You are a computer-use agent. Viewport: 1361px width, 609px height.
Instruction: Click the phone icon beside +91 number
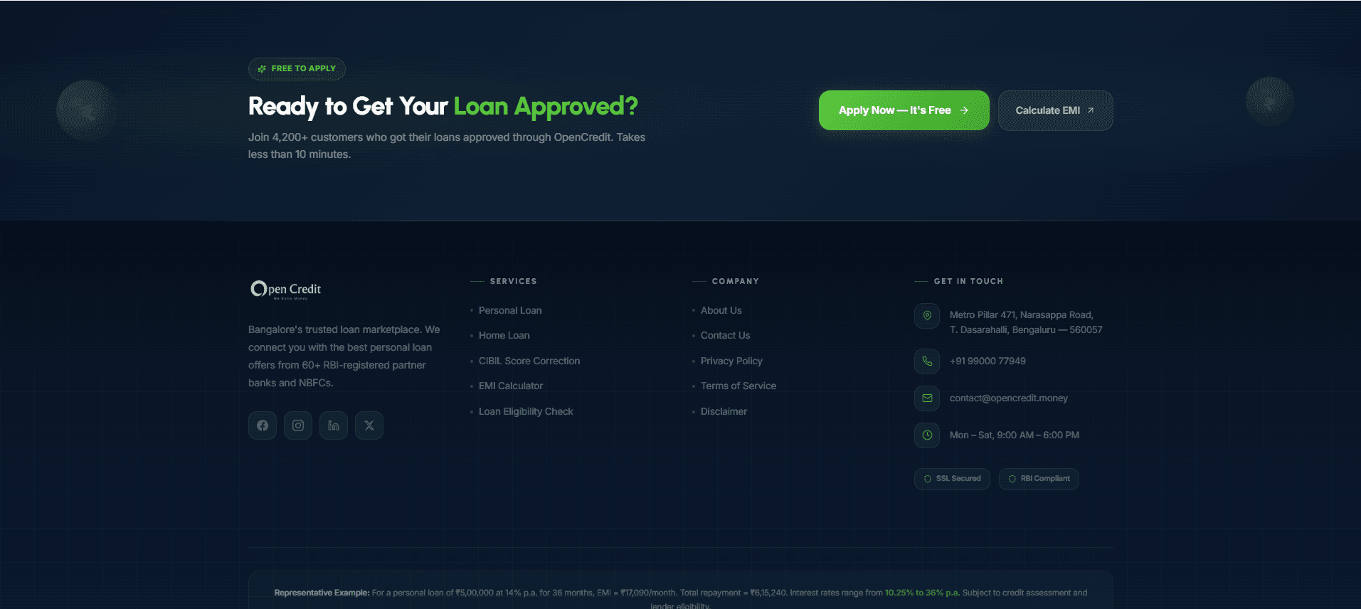point(927,361)
